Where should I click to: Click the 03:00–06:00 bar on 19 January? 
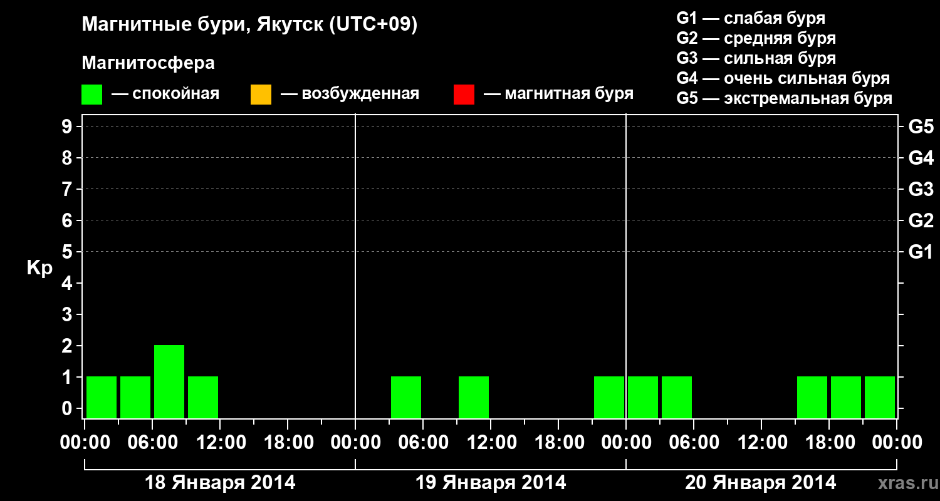(406, 397)
